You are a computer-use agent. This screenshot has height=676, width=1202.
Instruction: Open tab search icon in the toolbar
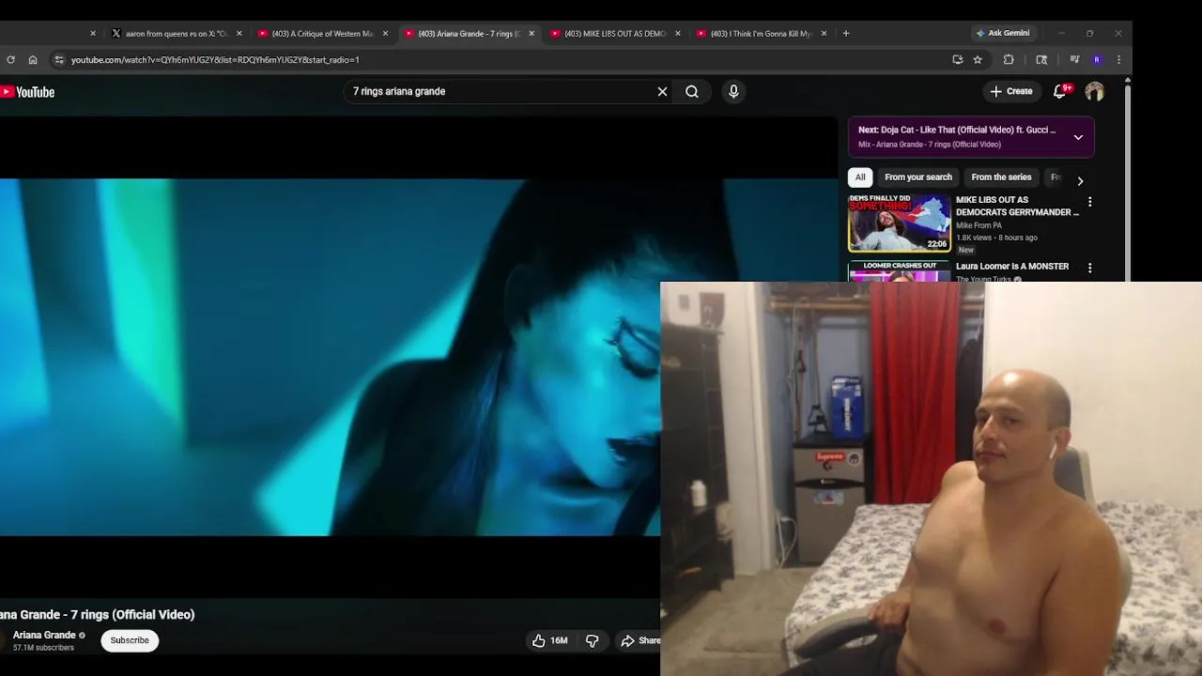click(x=1041, y=59)
